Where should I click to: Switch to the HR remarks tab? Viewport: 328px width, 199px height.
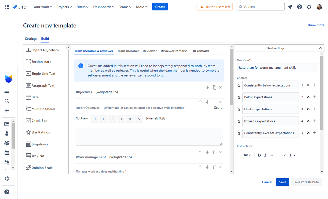click(200, 51)
